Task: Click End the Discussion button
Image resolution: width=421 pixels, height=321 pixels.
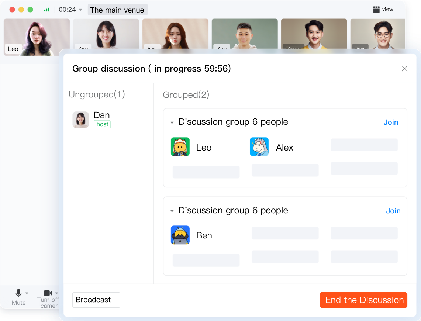Action: tap(363, 300)
